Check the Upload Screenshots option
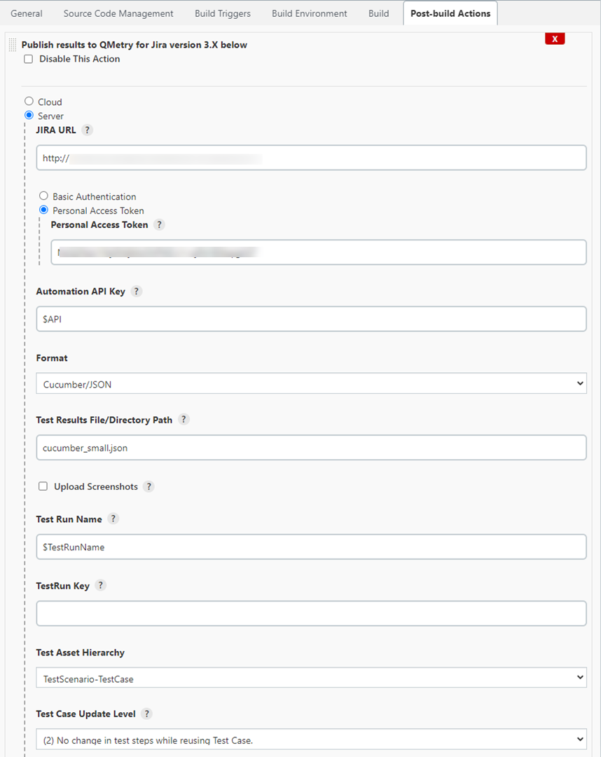 coord(43,486)
